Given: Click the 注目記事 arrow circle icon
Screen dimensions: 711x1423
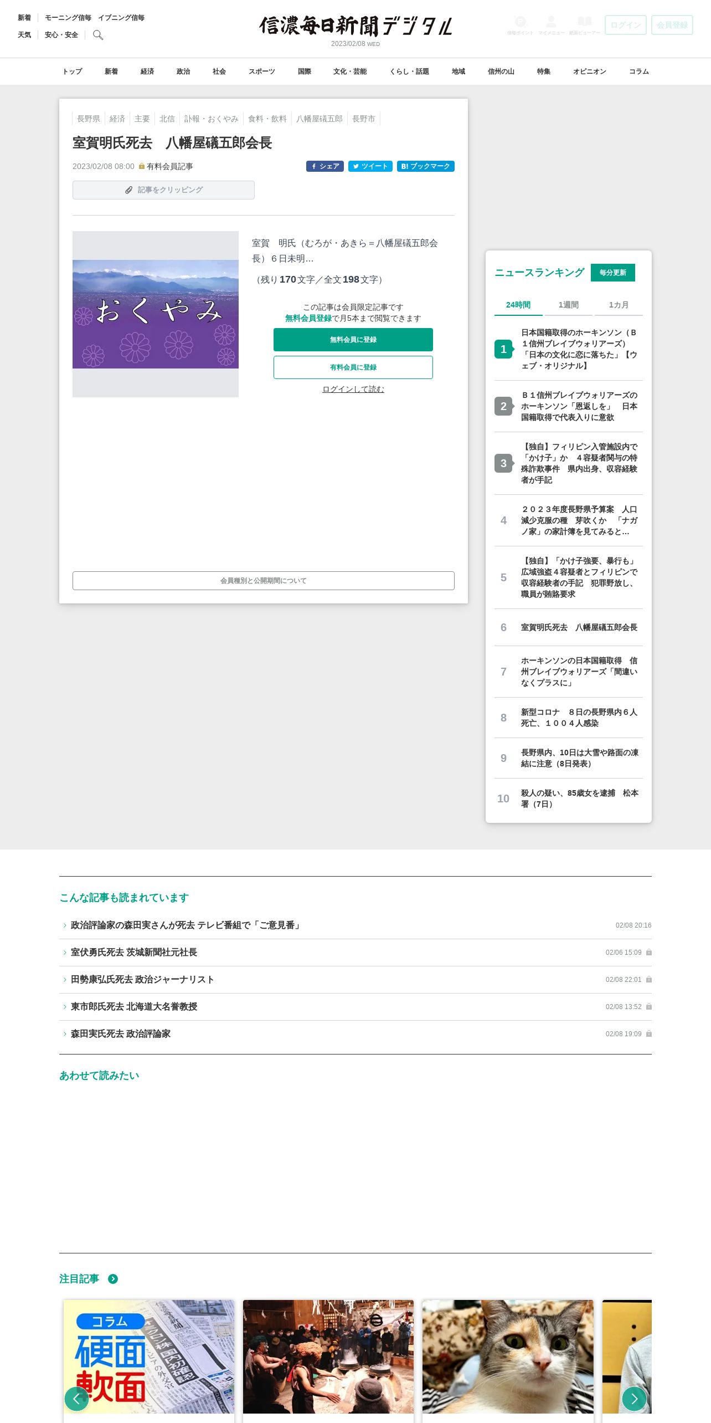Looking at the screenshot, I should point(113,1279).
